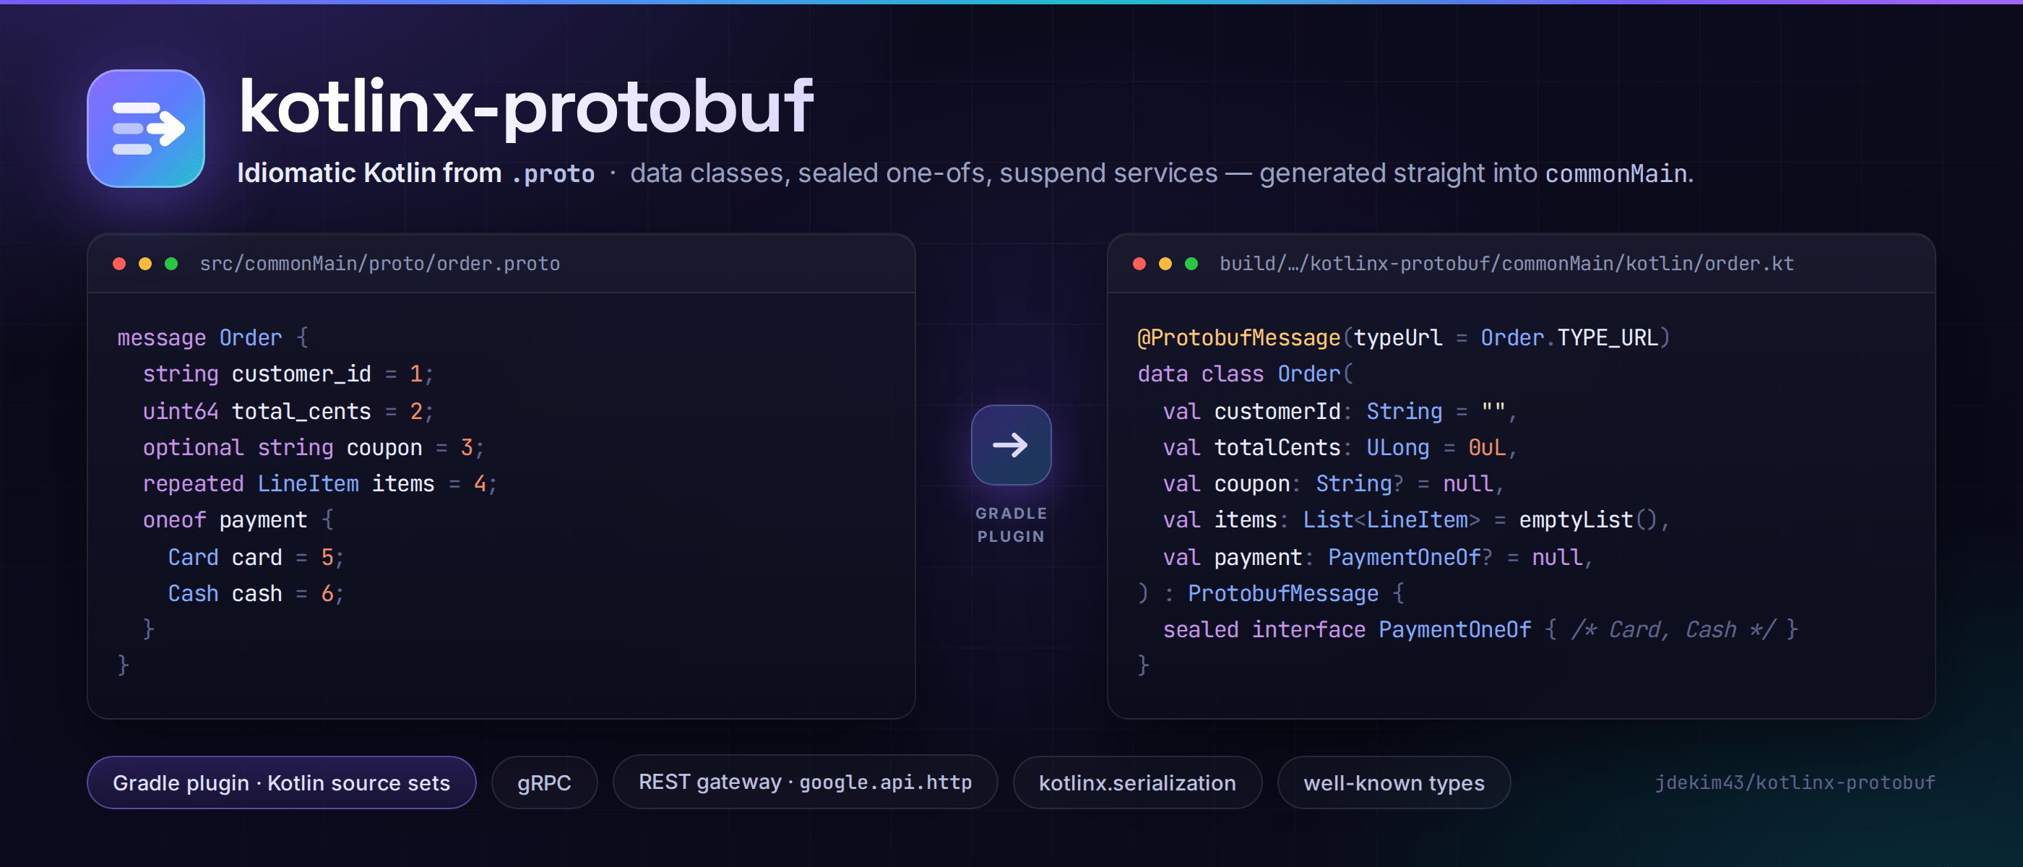
Task: Click the 'Cash cash = 6;' line
Action: tap(256, 594)
